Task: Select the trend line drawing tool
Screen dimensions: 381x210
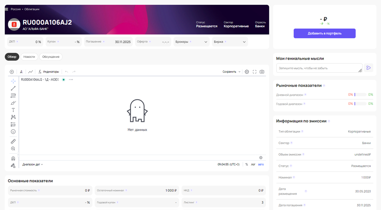Action: click(x=13, y=88)
